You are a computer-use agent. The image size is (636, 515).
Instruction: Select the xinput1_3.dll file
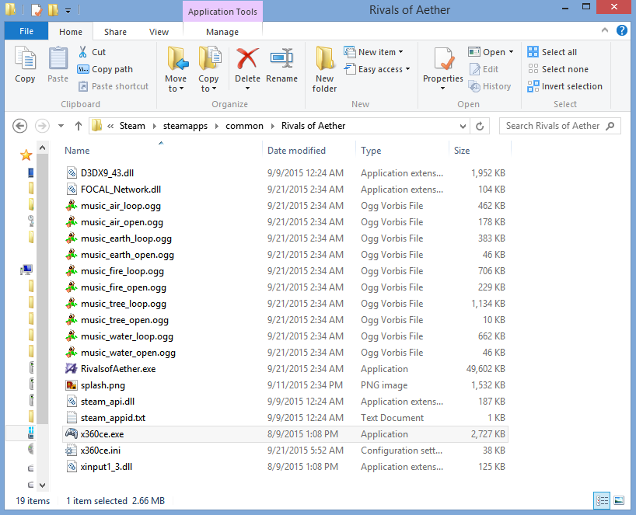pos(285,467)
